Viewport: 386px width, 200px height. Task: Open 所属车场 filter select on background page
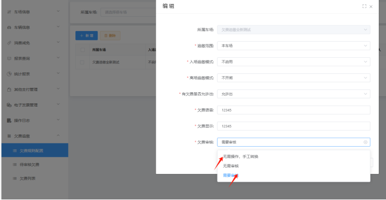128,12
